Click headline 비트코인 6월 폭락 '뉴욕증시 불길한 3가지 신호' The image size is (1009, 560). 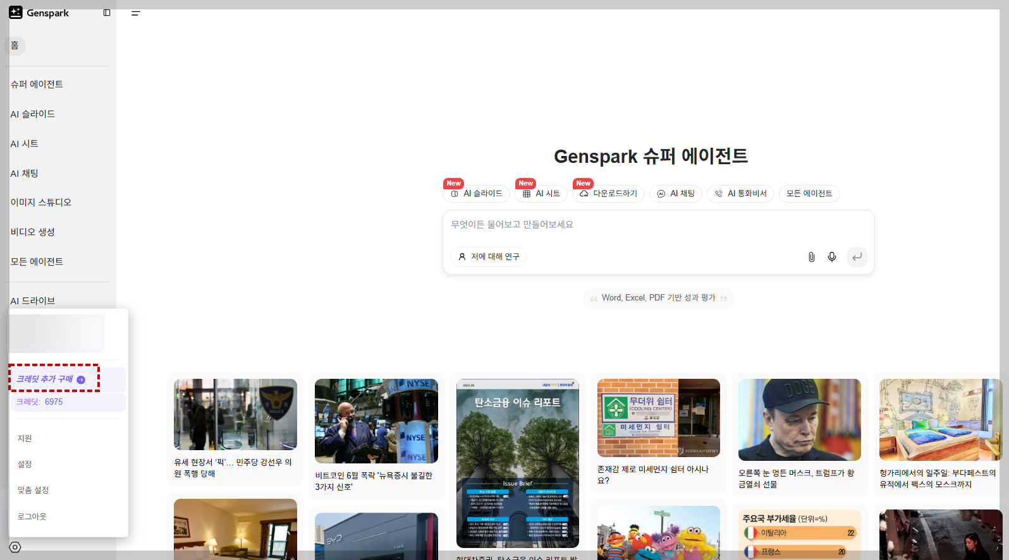(x=374, y=481)
